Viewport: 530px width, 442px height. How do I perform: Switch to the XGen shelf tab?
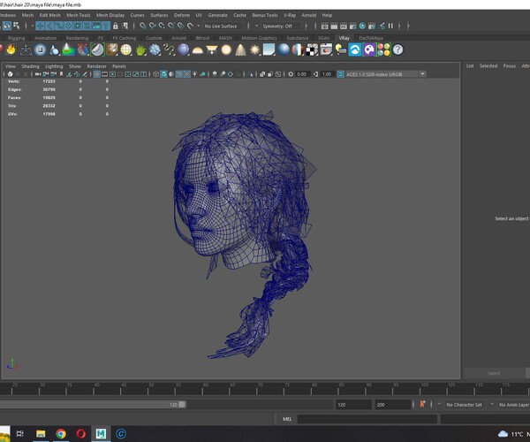323,38
